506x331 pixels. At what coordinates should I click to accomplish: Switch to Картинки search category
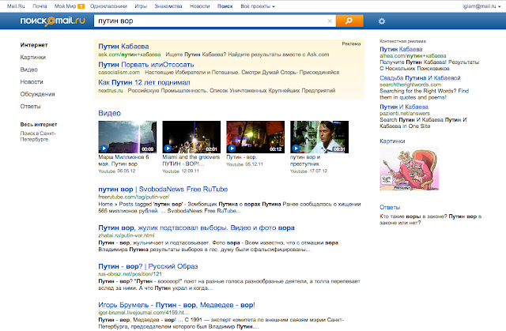(33, 58)
